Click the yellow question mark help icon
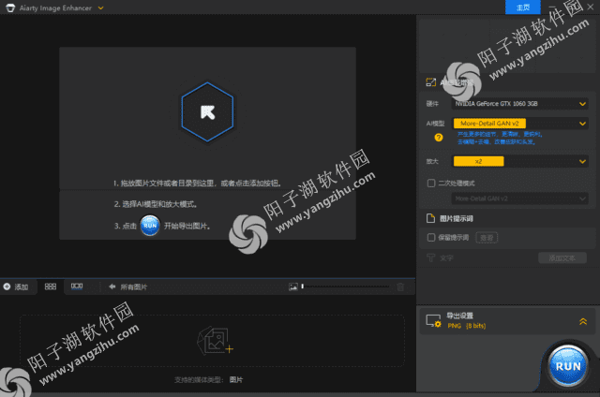Viewport: 600px width, 397px height. tap(439, 138)
